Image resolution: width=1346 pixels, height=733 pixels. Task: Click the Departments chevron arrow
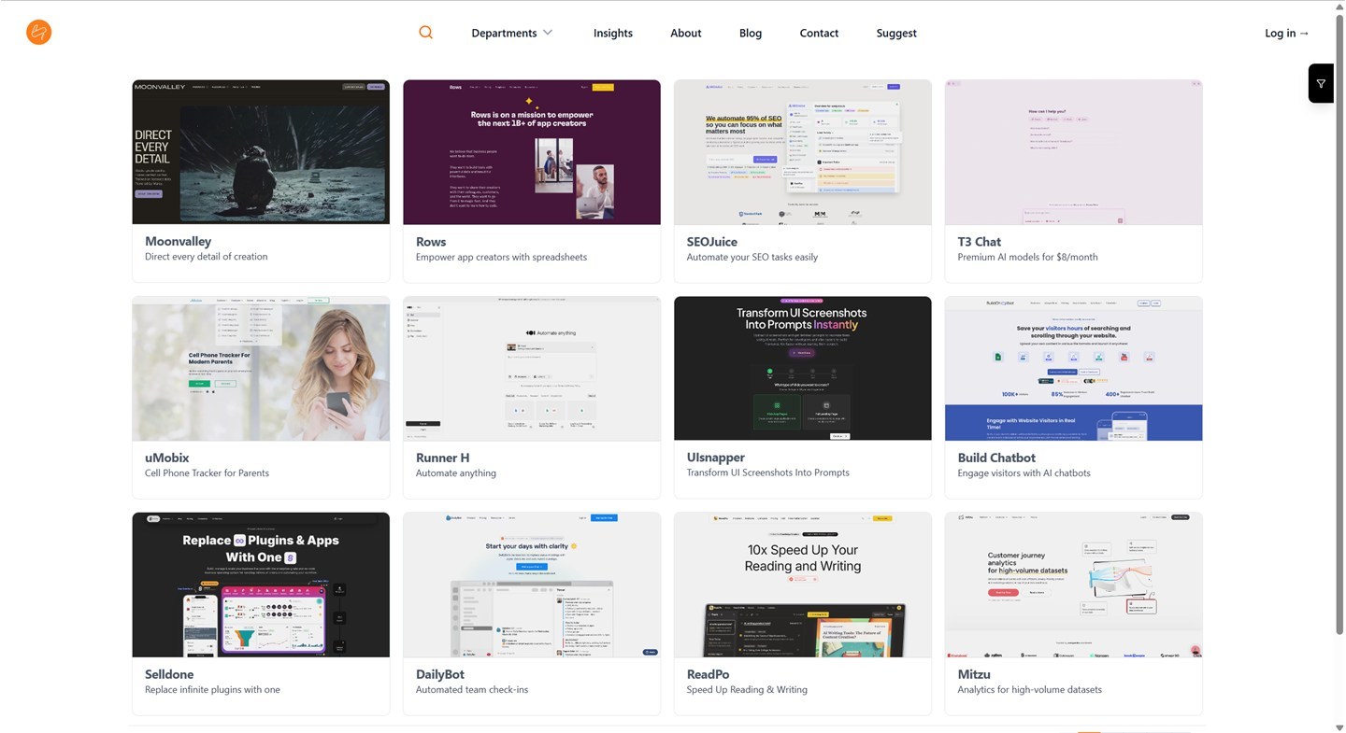(x=548, y=33)
